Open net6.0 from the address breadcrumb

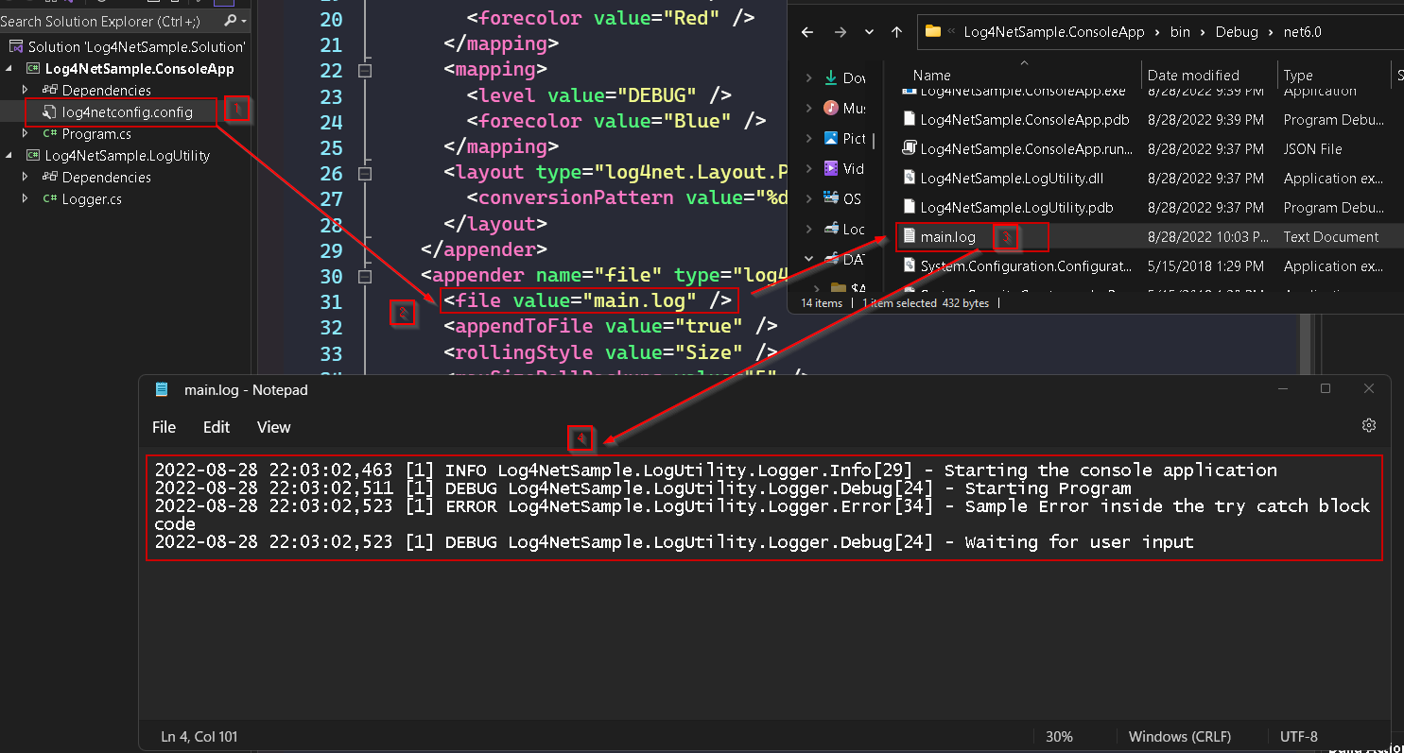point(1302,31)
